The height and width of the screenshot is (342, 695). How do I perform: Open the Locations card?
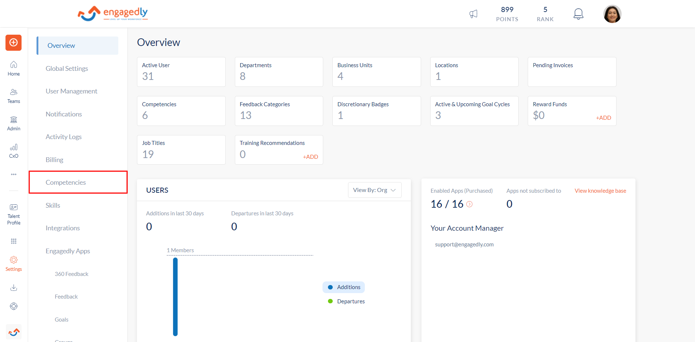(474, 72)
